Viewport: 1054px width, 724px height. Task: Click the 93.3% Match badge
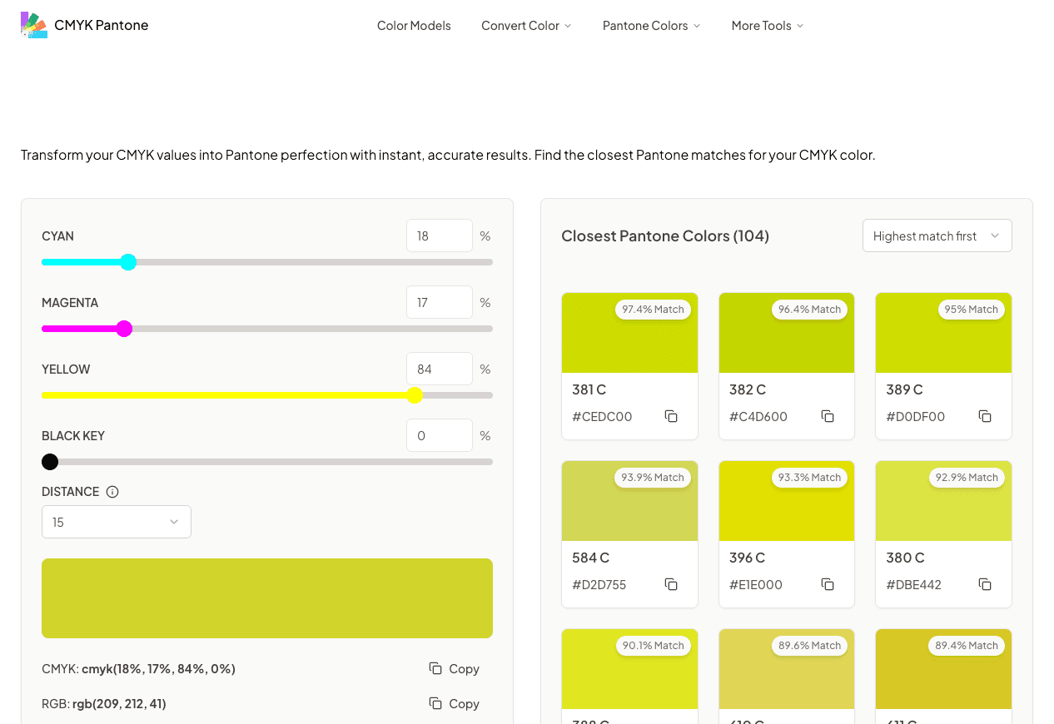pyautogui.click(x=809, y=478)
